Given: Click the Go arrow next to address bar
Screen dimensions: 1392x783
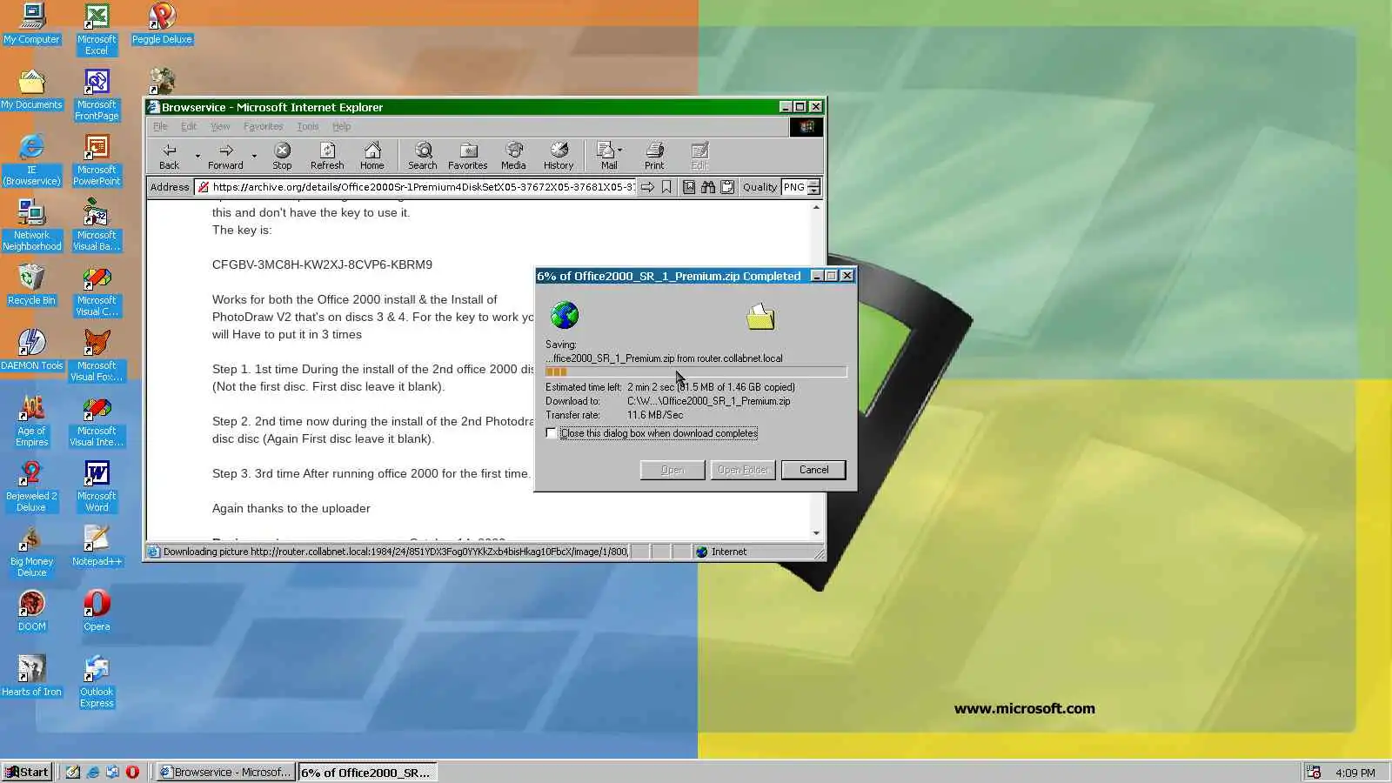Looking at the screenshot, I should point(647,187).
